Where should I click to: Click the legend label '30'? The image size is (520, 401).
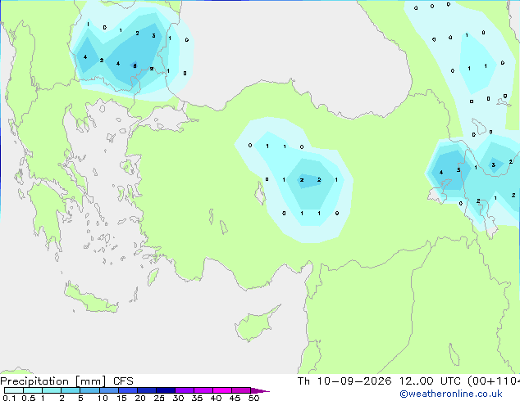[178, 398]
